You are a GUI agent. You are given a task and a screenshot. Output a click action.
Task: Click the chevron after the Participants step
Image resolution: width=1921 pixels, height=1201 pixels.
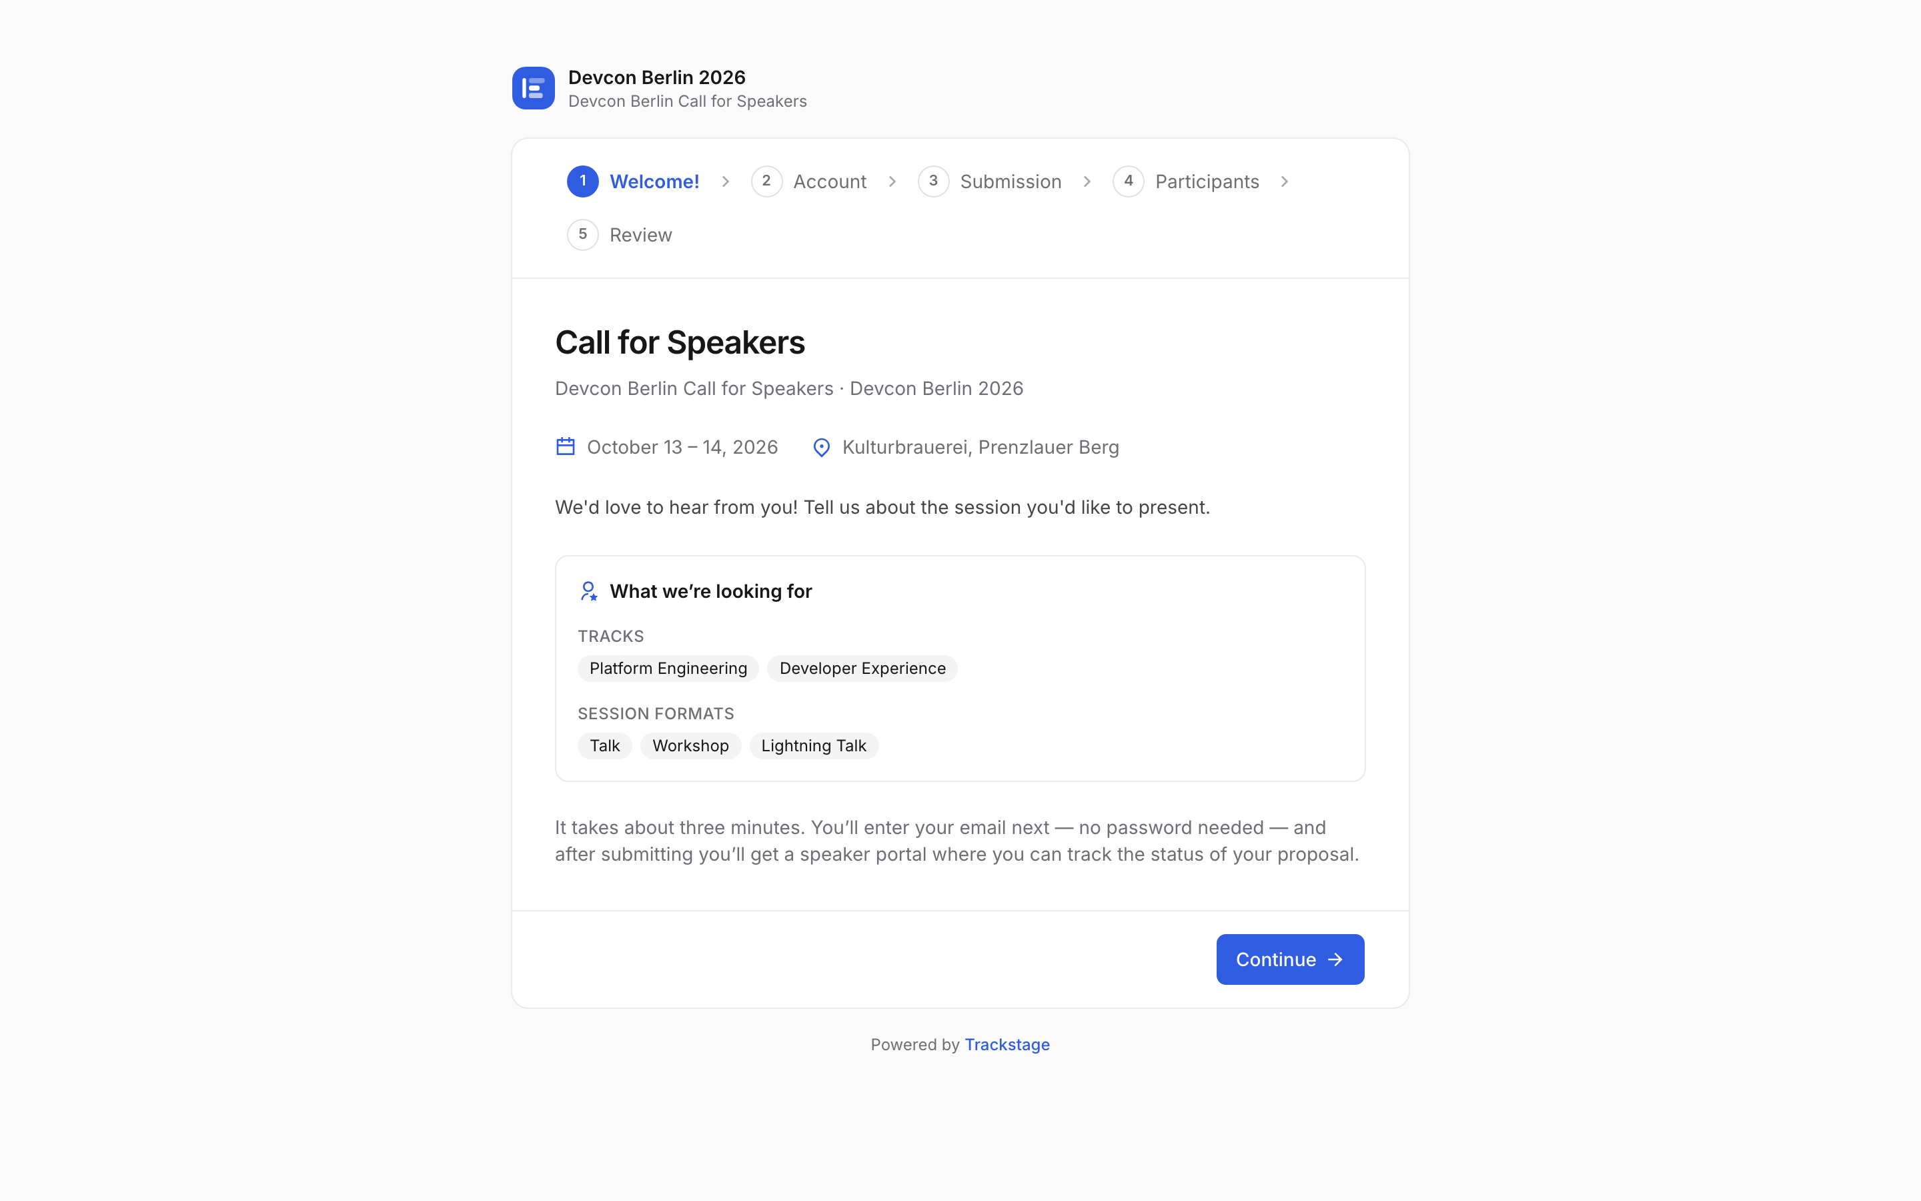[1285, 182]
